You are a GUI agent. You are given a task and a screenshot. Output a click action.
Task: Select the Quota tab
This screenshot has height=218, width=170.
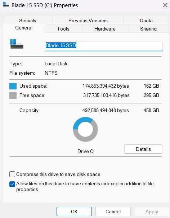(x=146, y=20)
